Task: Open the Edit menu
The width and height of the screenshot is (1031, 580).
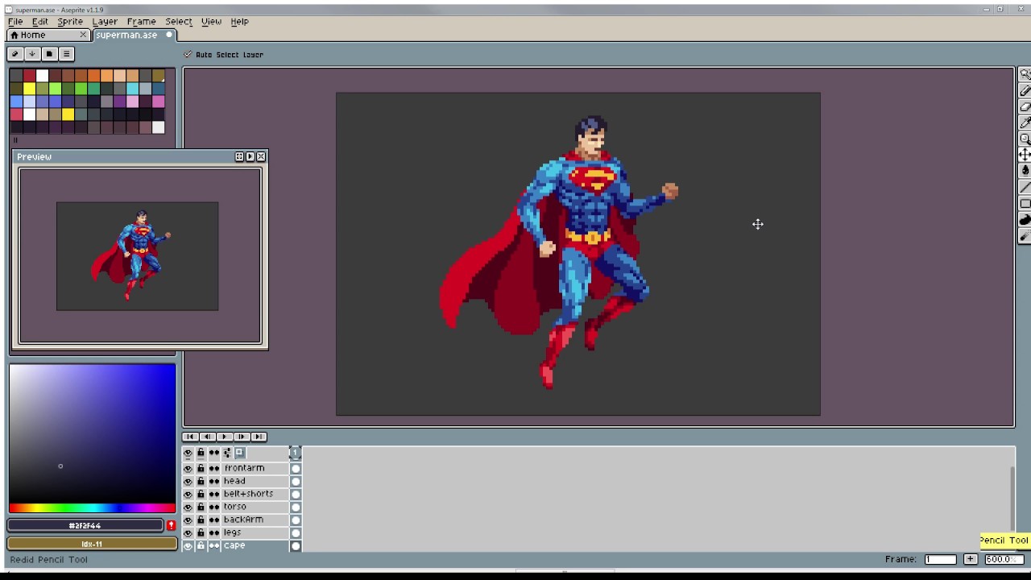Action: coord(39,22)
